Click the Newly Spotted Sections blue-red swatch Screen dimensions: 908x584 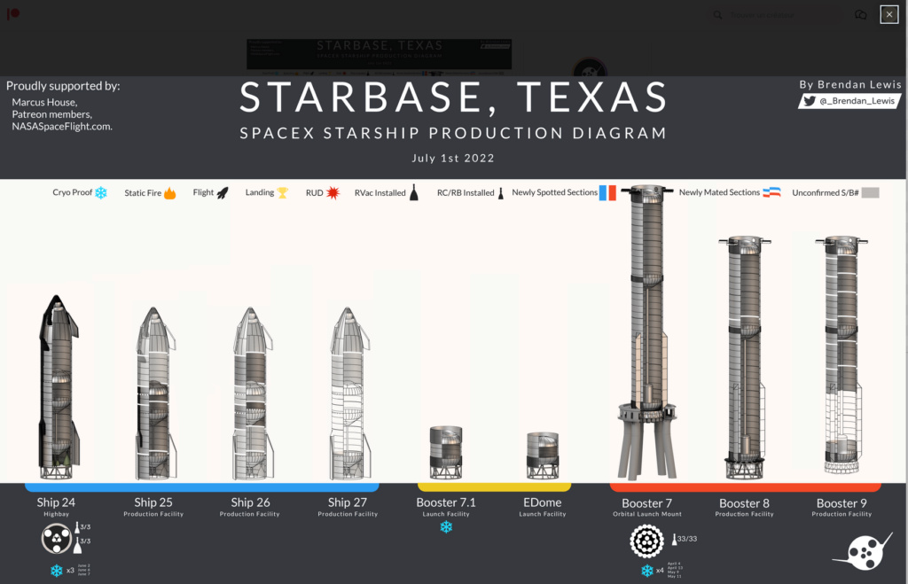[607, 192]
